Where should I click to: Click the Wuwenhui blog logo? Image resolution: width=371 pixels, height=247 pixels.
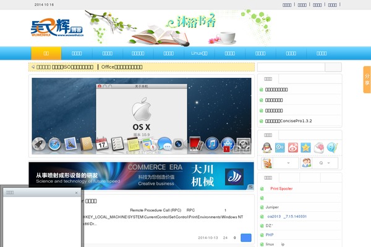[57, 28]
